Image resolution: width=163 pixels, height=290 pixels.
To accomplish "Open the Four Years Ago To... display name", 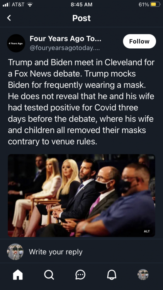I will (65, 39).
